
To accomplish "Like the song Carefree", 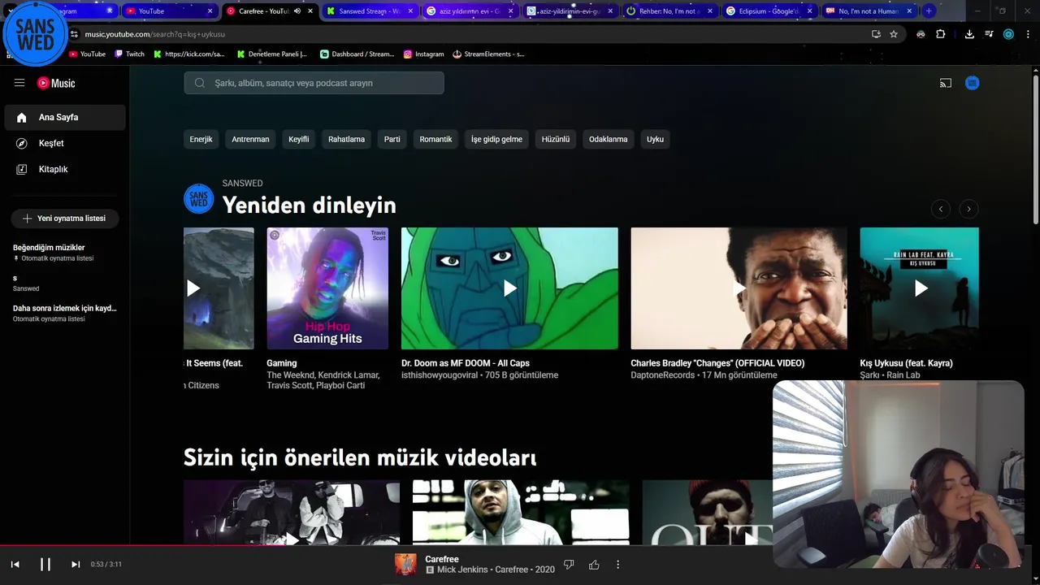I will pos(594,564).
